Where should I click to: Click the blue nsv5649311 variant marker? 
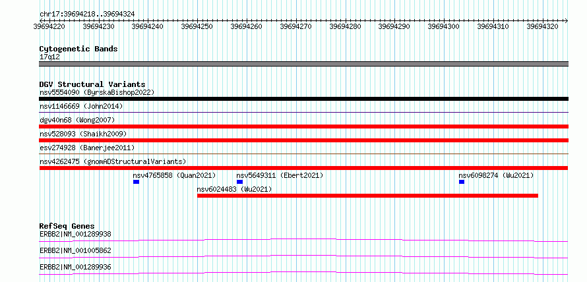click(239, 182)
